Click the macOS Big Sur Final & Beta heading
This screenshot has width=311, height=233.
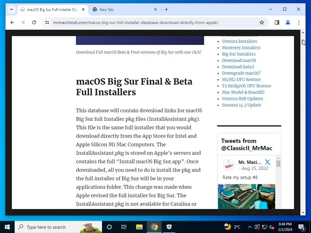[134, 87]
